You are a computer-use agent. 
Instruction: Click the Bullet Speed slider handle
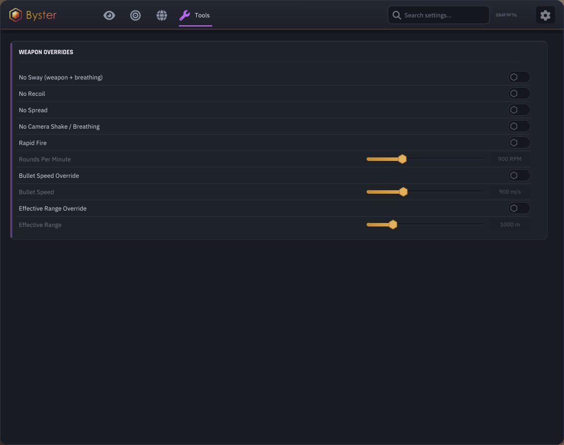(403, 192)
